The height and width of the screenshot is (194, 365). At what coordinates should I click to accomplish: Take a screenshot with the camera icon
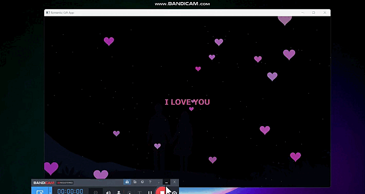point(175,192)
